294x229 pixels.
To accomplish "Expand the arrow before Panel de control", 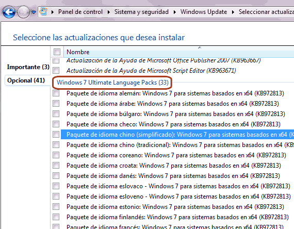I will point(53,12).
